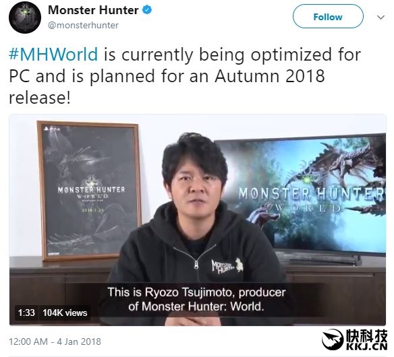Click the KKJ.CN watermark logo
This screenshot has width=394, height=357.
click(x=355, y=339)
